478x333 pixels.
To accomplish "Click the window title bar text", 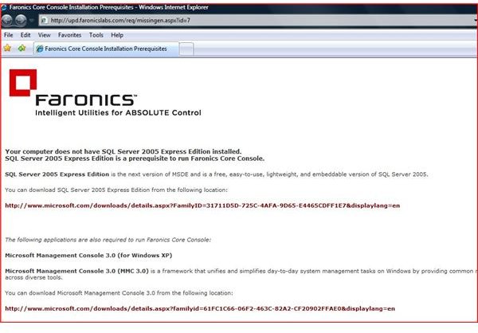I will 109,7.
